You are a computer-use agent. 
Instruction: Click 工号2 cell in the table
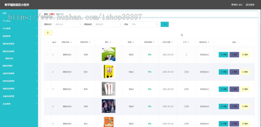(186, 72)
